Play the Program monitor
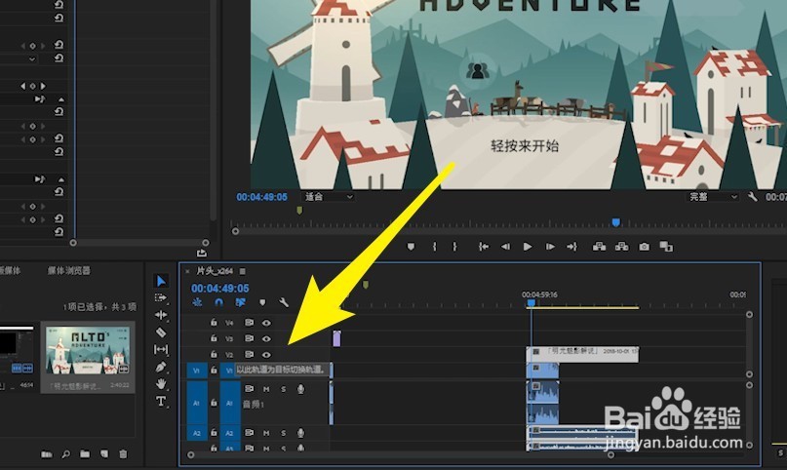This screenshot has height=470, width=787. [x=528, y=247]
